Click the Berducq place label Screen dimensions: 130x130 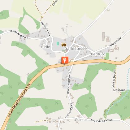[98, 54]
